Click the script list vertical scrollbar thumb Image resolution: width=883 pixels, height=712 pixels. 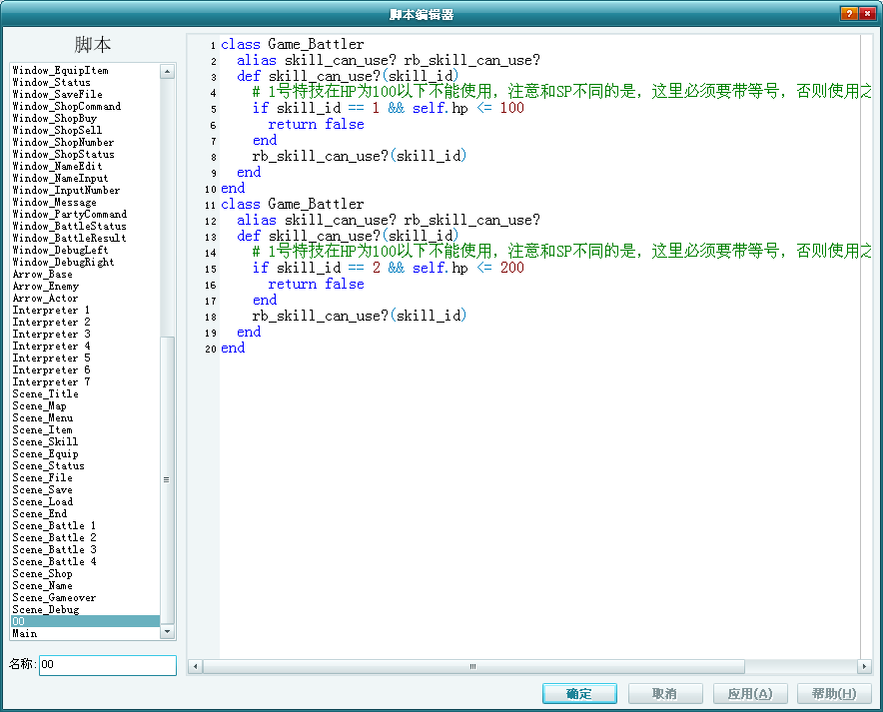coord(167,480)
